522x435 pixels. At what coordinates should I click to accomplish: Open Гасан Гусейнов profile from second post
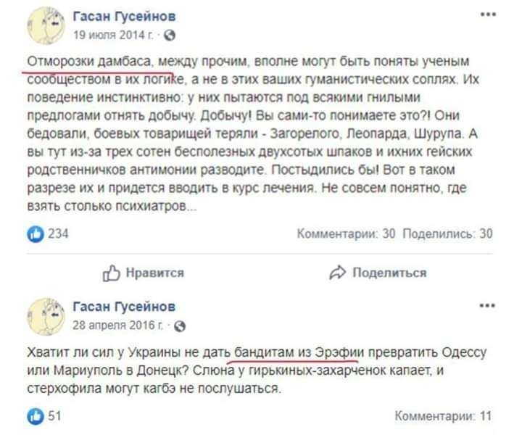[x=124, y=307]
